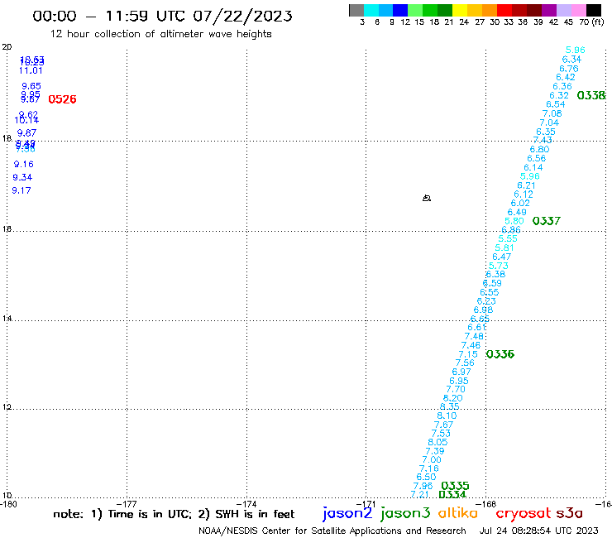Click the 9.17 wave height value
612x538 pixels.
coord(21,190)
